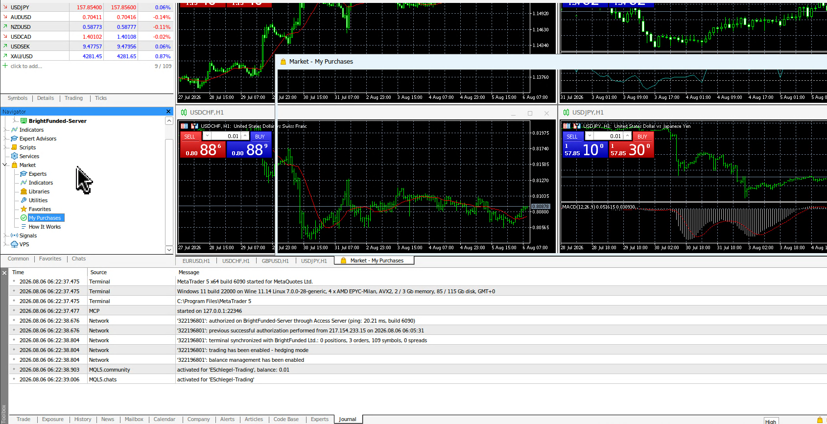Click the Utilities wrench icon under Market

tap(24, 200)
